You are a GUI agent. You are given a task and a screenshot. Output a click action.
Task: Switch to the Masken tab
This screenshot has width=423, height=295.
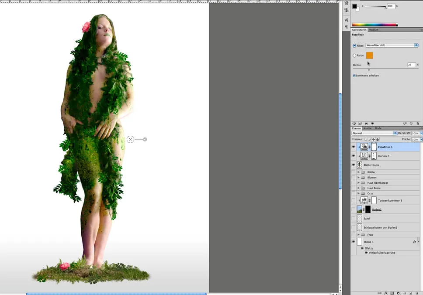click(374, 30)
